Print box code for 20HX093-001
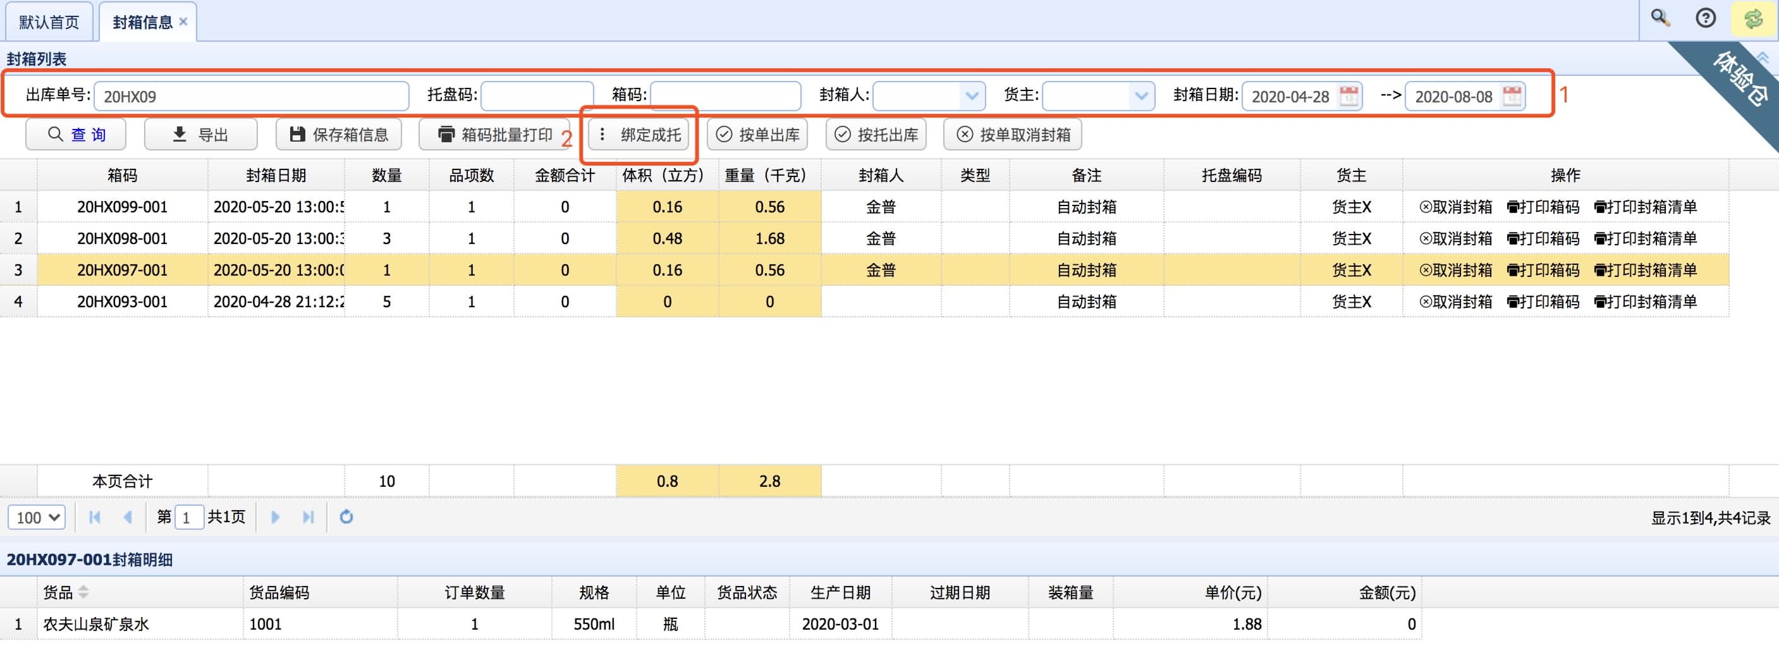The width and height of the screenshot is (1779, 660). point(1543,302)
